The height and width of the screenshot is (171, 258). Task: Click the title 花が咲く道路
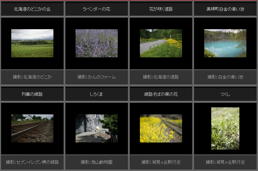[161, 9]
